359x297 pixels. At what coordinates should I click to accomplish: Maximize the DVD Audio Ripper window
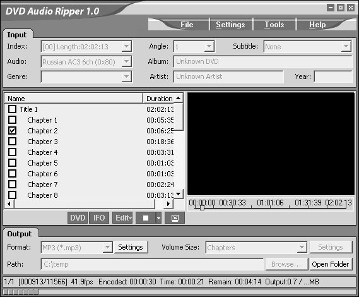341,8
